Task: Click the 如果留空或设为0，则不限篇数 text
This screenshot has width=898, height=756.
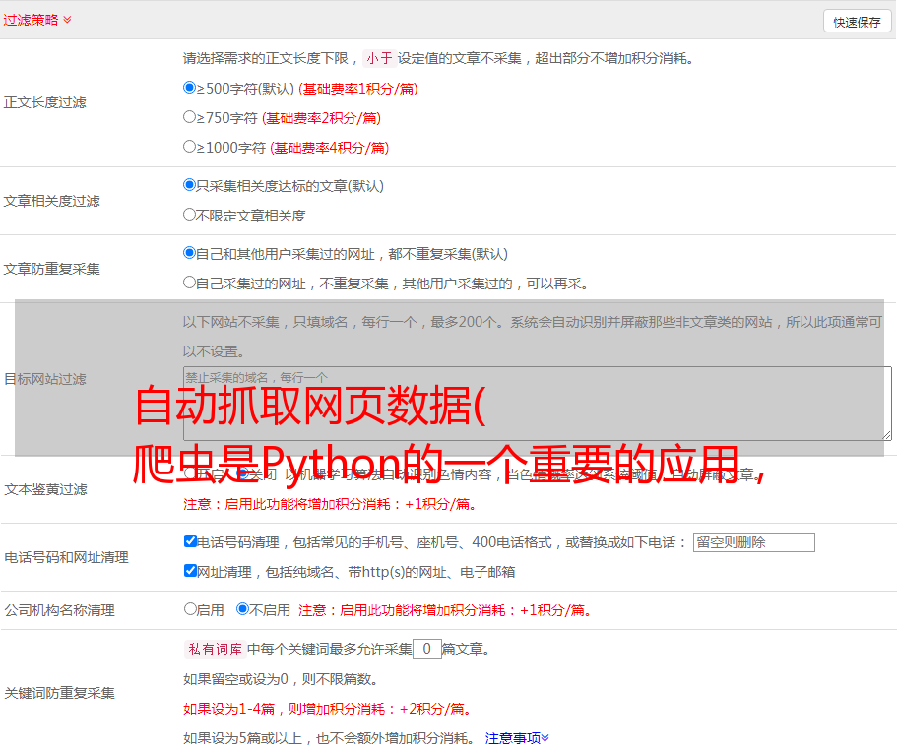Action: (280, 679)
